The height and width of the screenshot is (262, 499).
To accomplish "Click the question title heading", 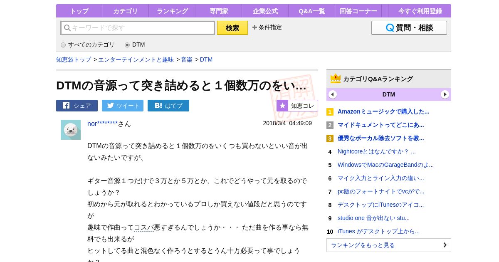I will pyautogui.click(x=181, y=85).
